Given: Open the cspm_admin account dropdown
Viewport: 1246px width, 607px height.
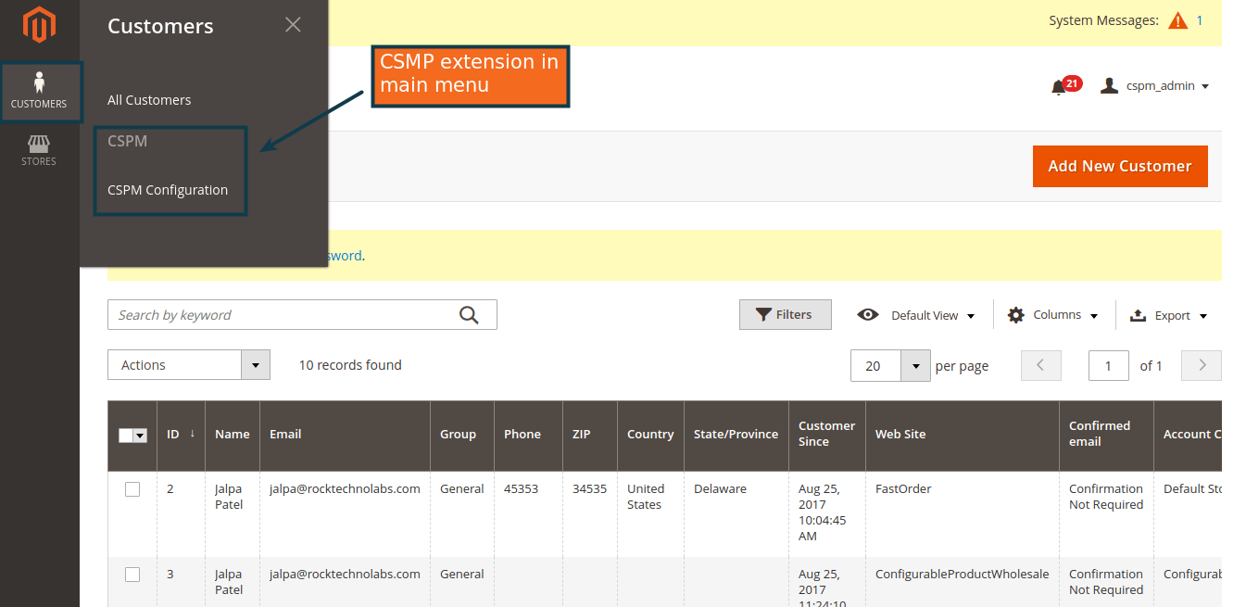Looking at the screenshot, I should coord(1154,86).
